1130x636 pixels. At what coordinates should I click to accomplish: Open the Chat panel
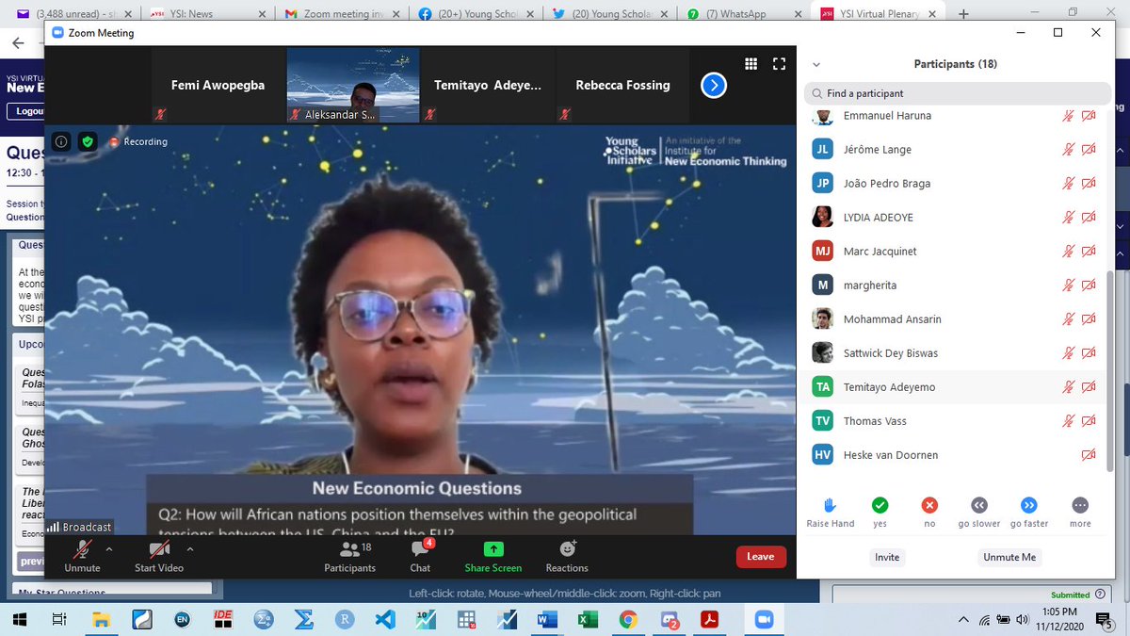click(420, 557)
